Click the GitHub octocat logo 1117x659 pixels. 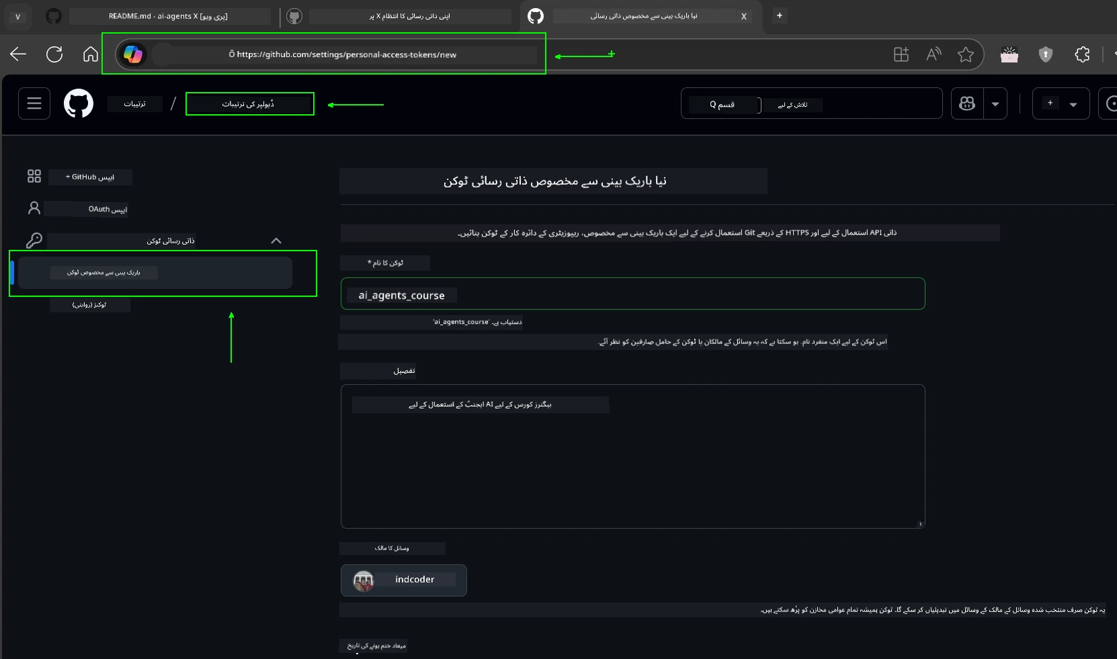point(79,103)
